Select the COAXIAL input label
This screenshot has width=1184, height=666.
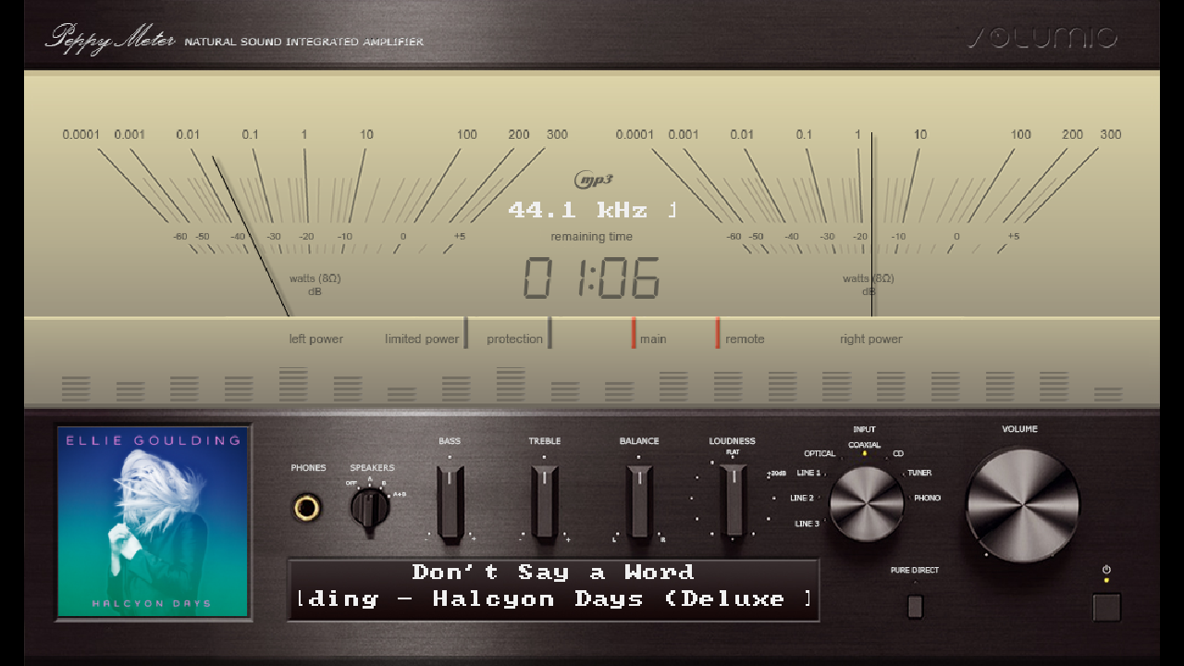click(x=865, y=445)
